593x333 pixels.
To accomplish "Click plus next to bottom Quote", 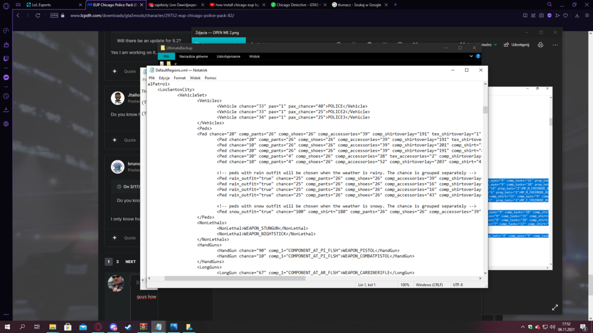I will point(114,238).
